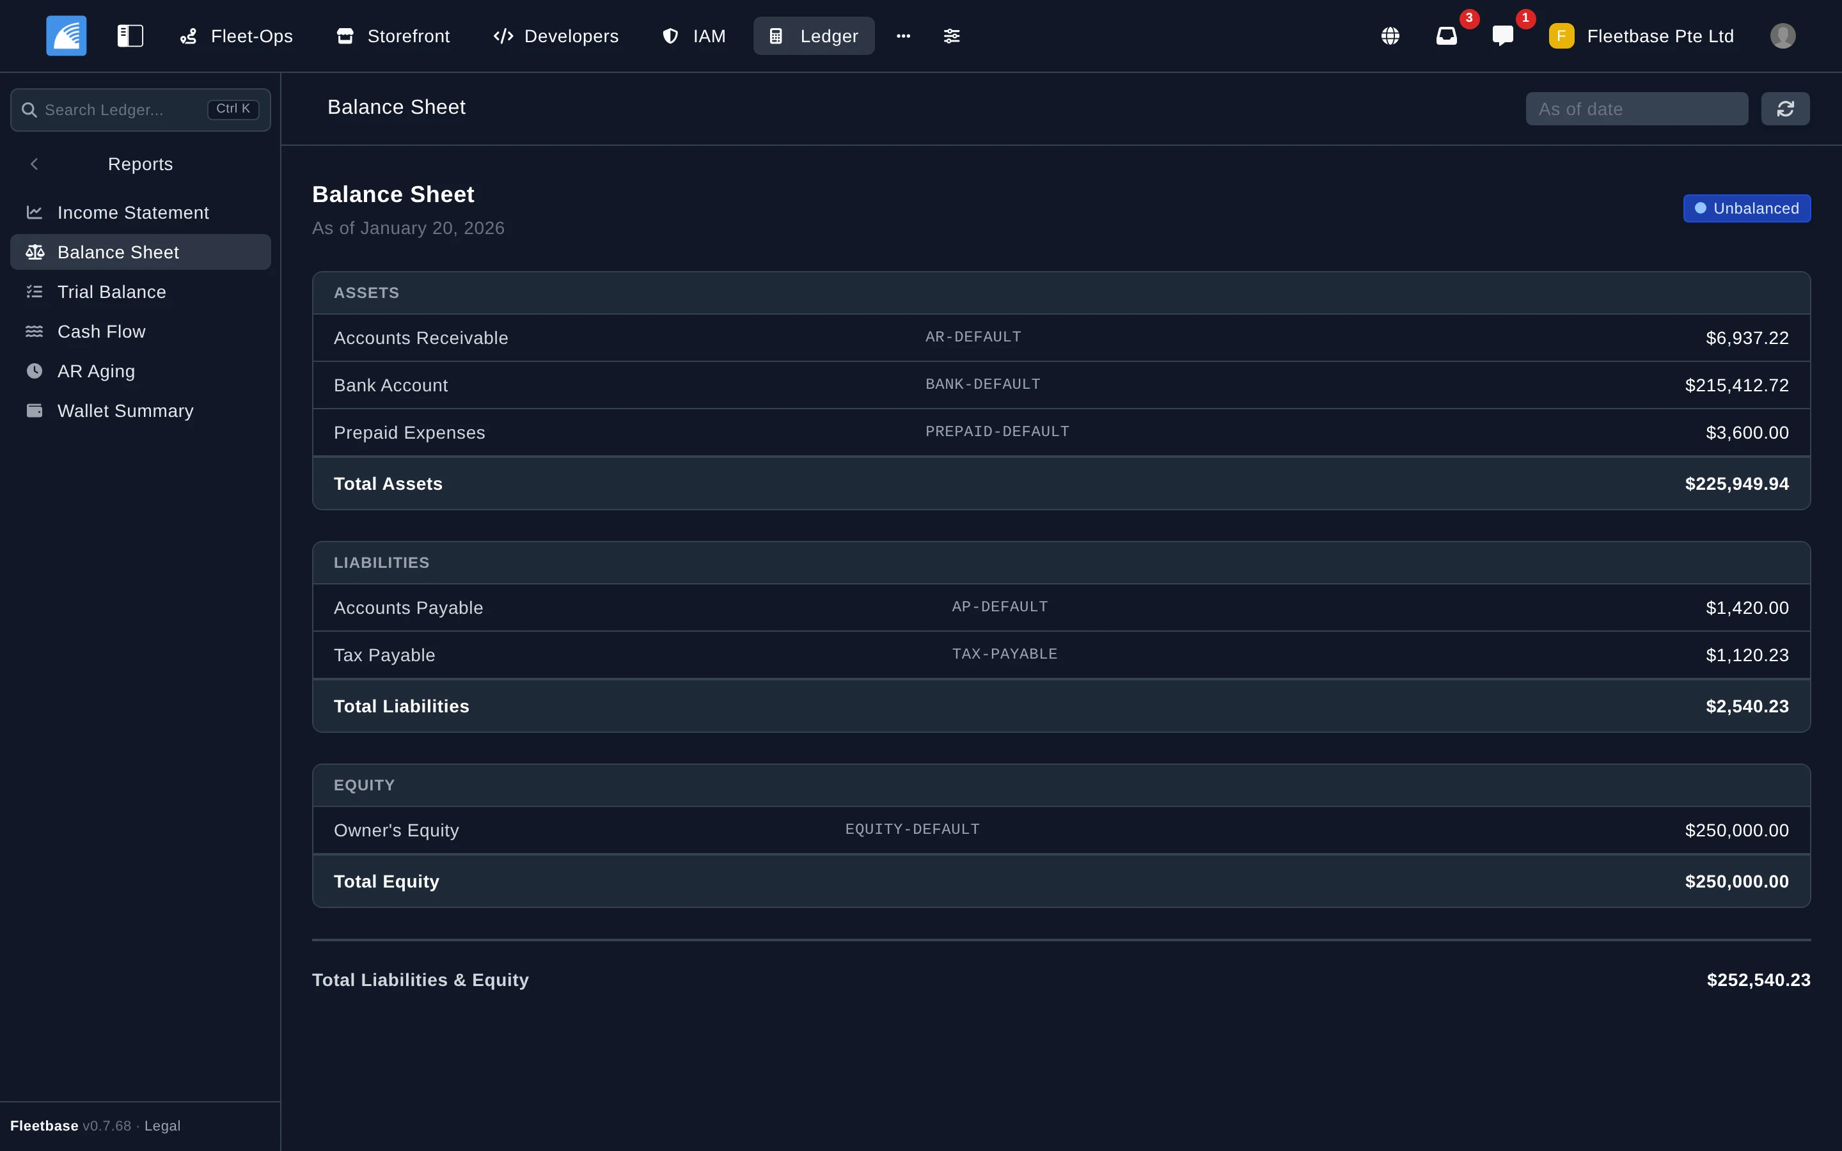Click the Unbalanced status badge

point(1747,208)
